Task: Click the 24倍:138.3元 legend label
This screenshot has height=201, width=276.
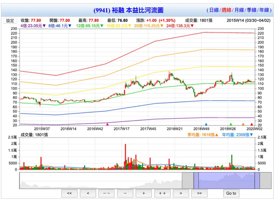Action: pyautogui.click(x=178, y=26)
